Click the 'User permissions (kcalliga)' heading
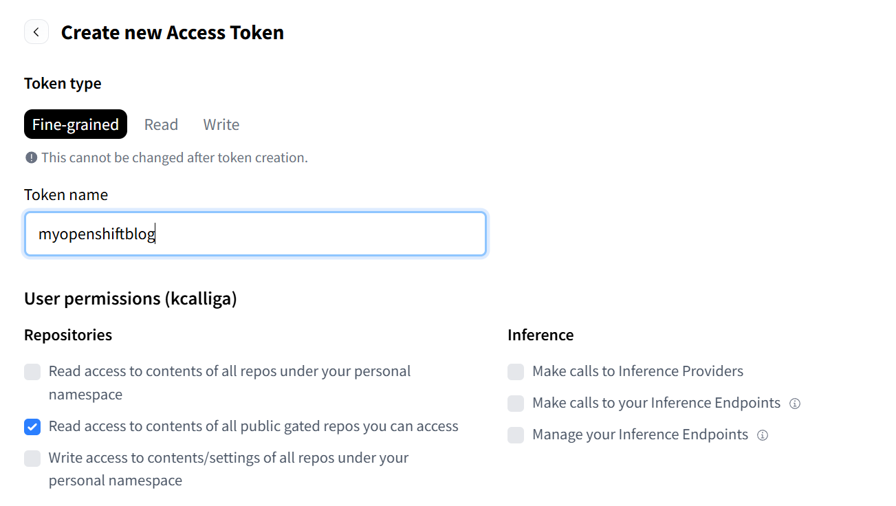 [x=131, y=299]
